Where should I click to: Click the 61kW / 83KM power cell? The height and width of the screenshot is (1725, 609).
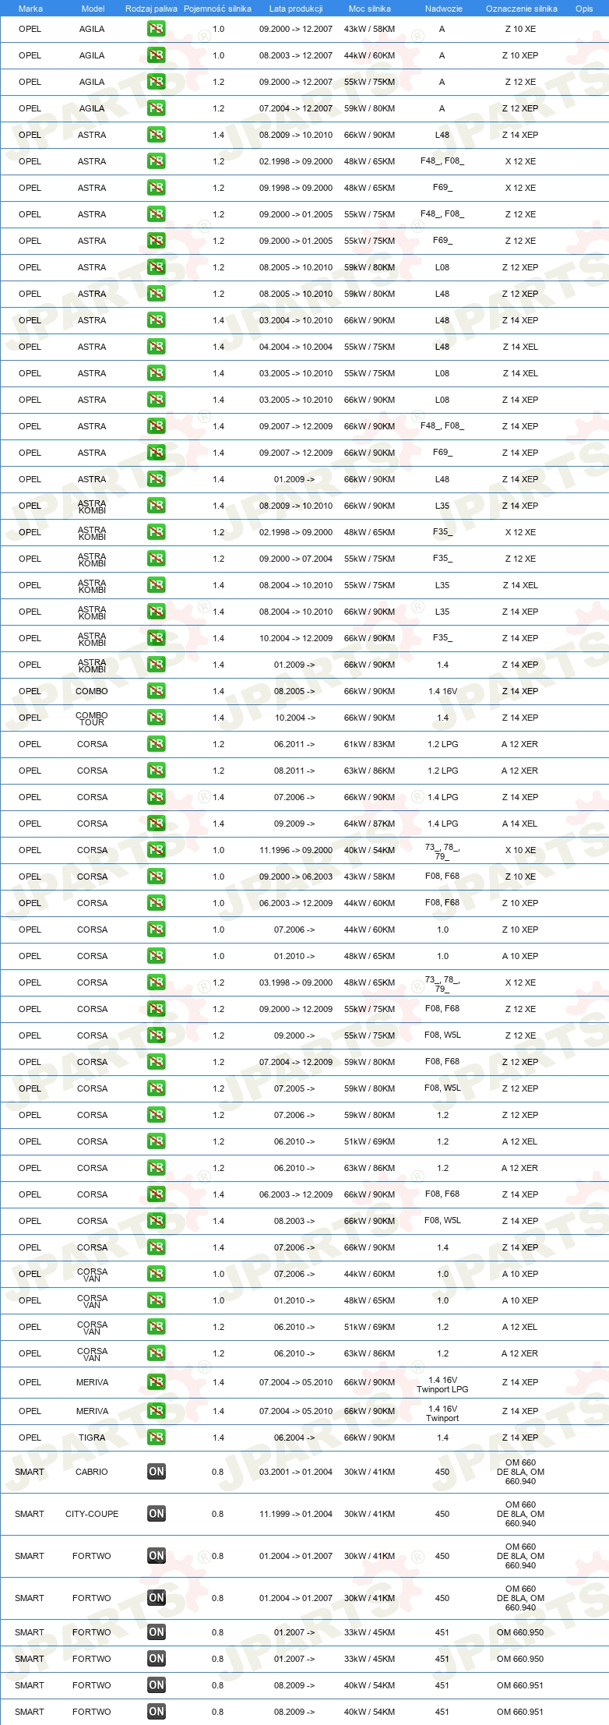(369, 744)
